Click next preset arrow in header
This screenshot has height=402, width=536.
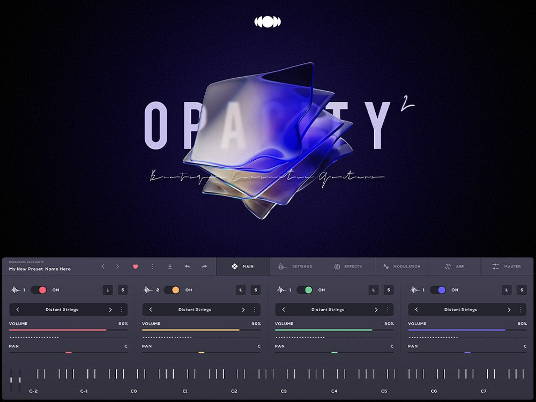pyautogui.click(x=117, y=266)
